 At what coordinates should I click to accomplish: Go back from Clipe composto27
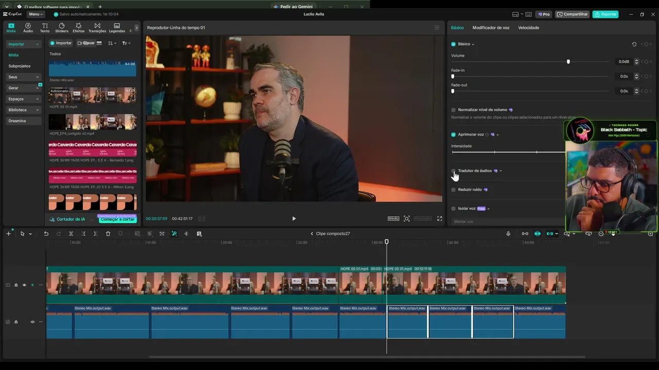point(311,234)
